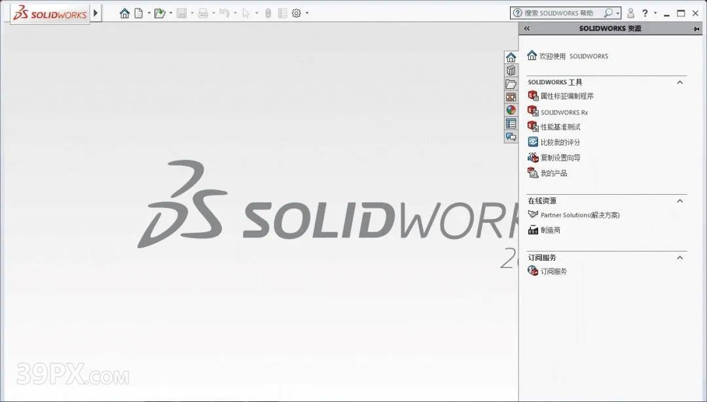Open a file using the Open folder icon
Image resolution: width=707 pixels, height=402 pixels.
click(x=159, y=13)
